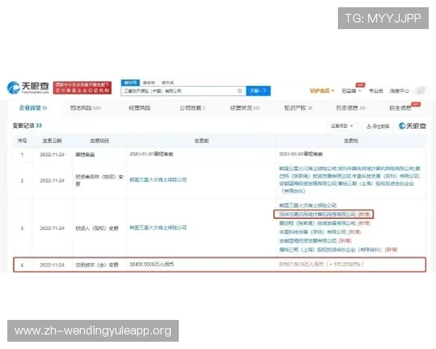Open 博裕三期(上海)股权投资合伙企业 link in row 3
Image resolution: width=436 pixels, height=349 pixels.
pos(331,249)
